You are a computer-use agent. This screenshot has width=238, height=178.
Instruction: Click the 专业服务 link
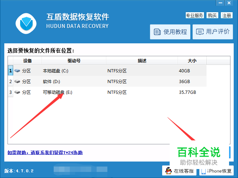[x=195, y=15]
